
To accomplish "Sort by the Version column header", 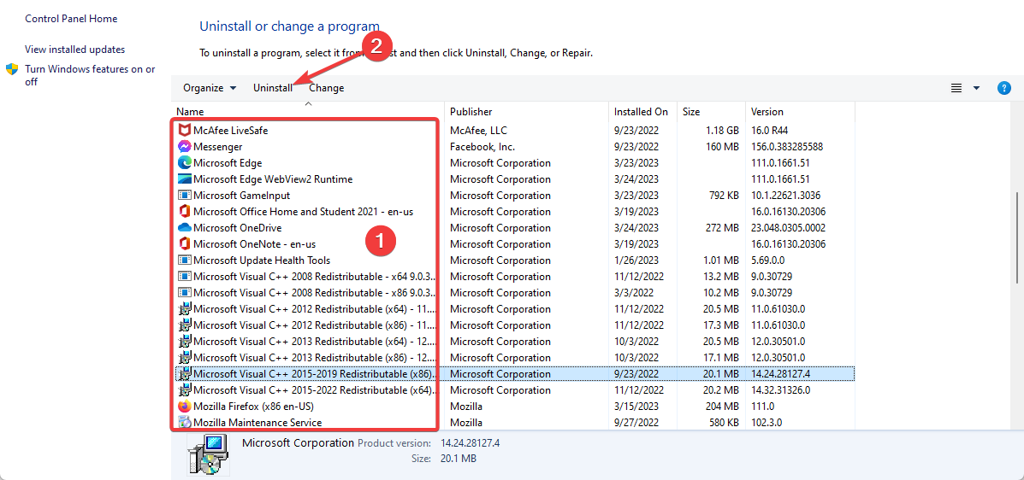I will (800, 112).
